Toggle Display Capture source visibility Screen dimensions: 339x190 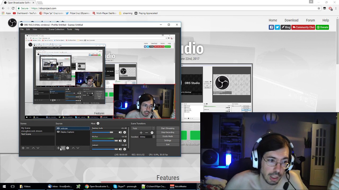[x=58, y=132]
